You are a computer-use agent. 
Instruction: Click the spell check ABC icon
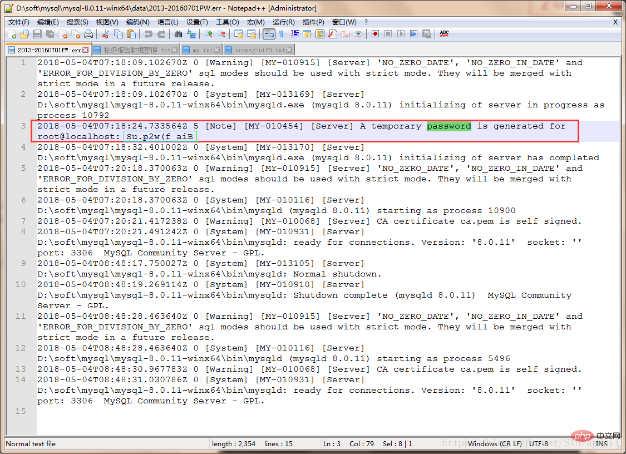[x=444, y=34]
